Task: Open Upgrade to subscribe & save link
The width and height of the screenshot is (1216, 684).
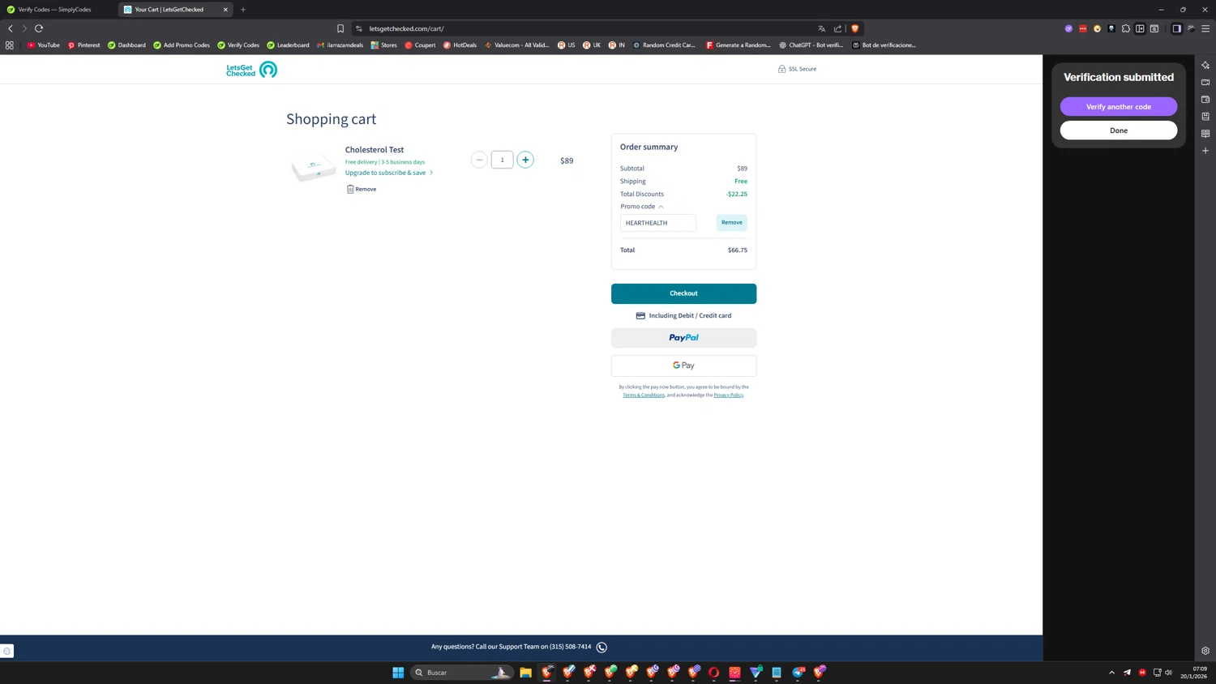Action: point(389,173)
